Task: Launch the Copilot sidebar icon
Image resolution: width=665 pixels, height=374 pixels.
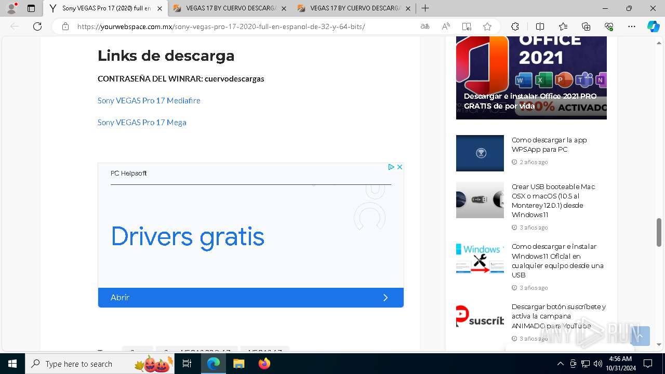Action: (653, 26)
